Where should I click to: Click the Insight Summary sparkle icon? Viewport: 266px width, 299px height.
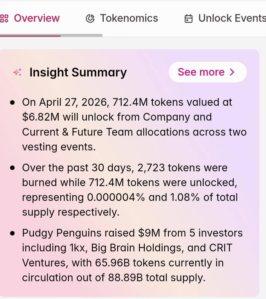(x=18, y=72)
